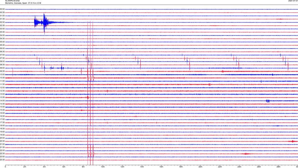Click the 16:00 trace time label
This screenshot has width=298, height=168.
click(2, 113)
